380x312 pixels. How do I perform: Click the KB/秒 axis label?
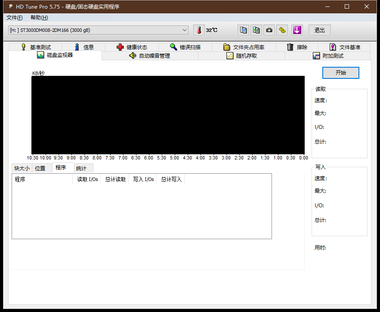(38, 73)
